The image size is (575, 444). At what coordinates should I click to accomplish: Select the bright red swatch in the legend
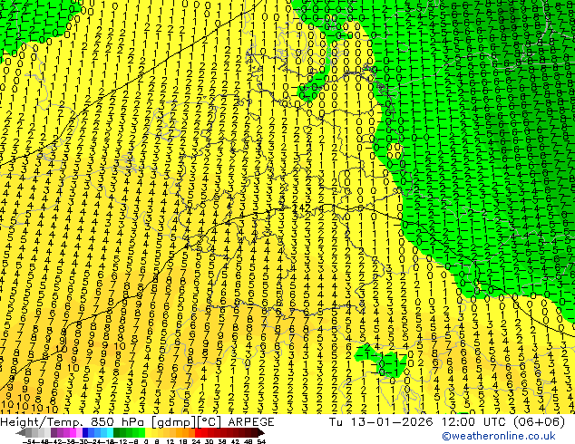[x=198, y=433]
